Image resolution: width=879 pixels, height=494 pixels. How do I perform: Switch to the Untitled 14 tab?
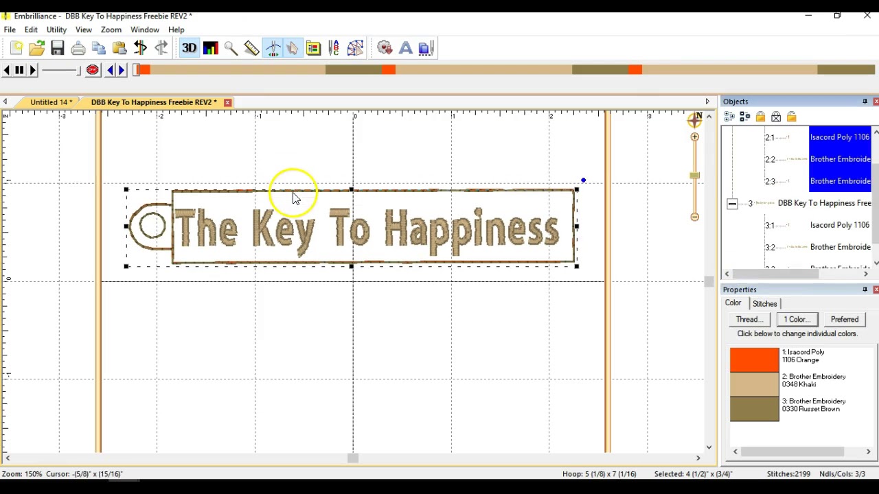point(50,102)
